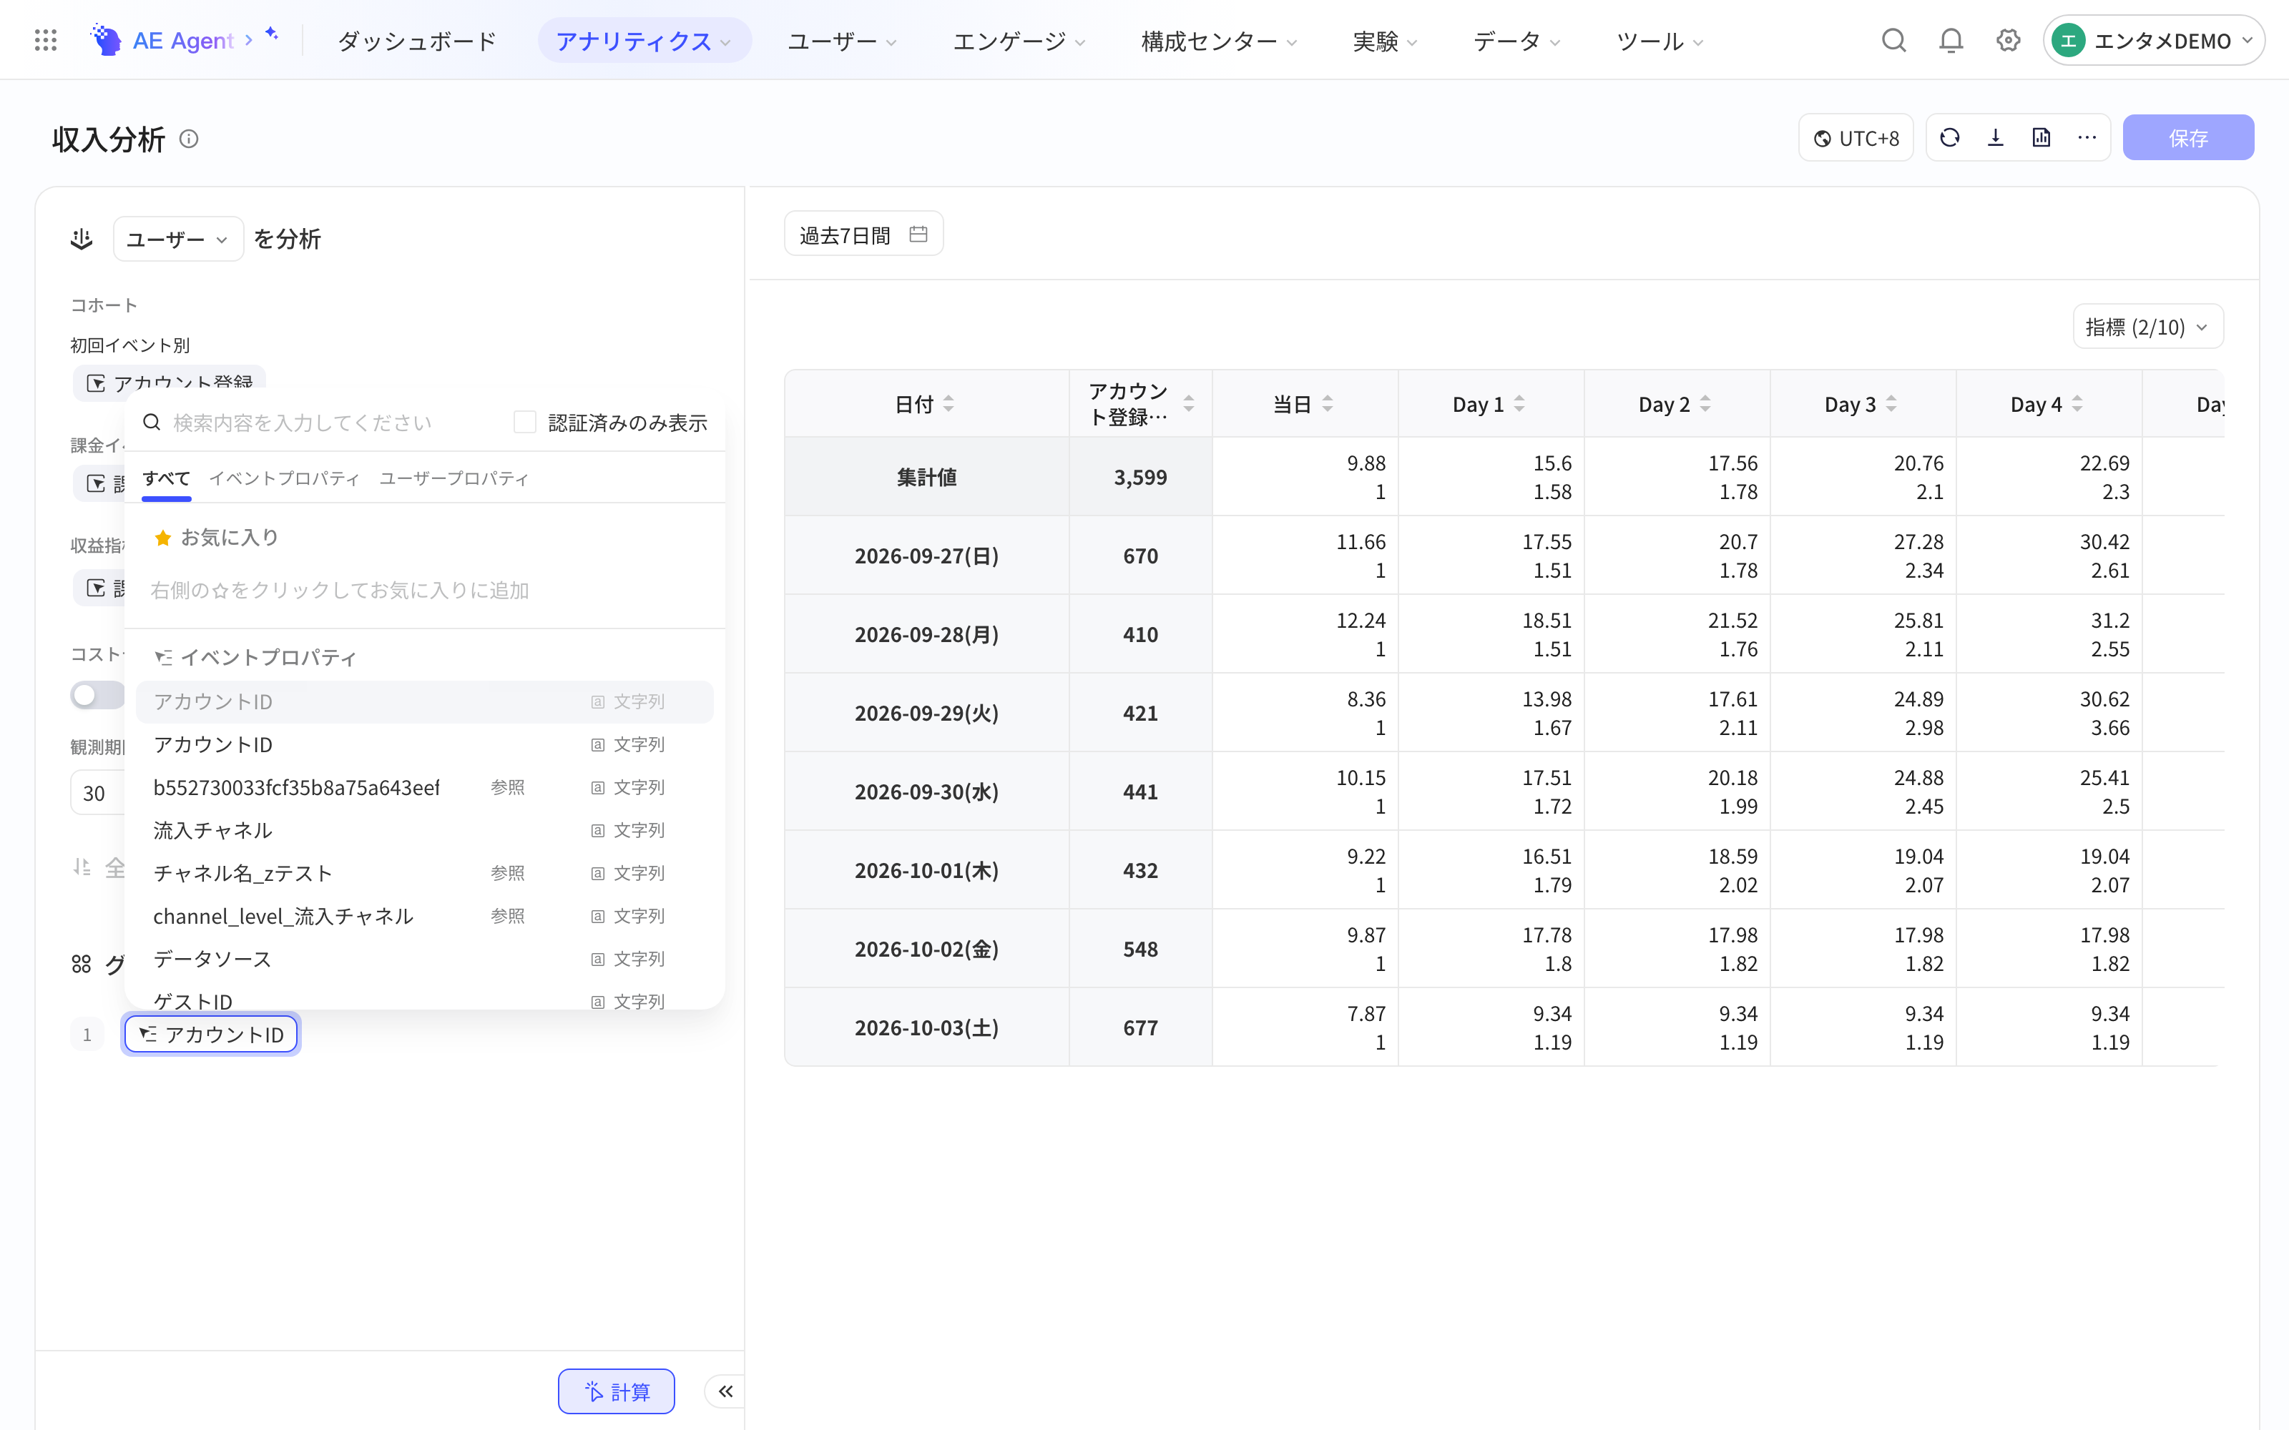Click info icon next to 収入分析
This screenshot has width=2289, height=1430.
pyautogui.click(x=189, y=139)
